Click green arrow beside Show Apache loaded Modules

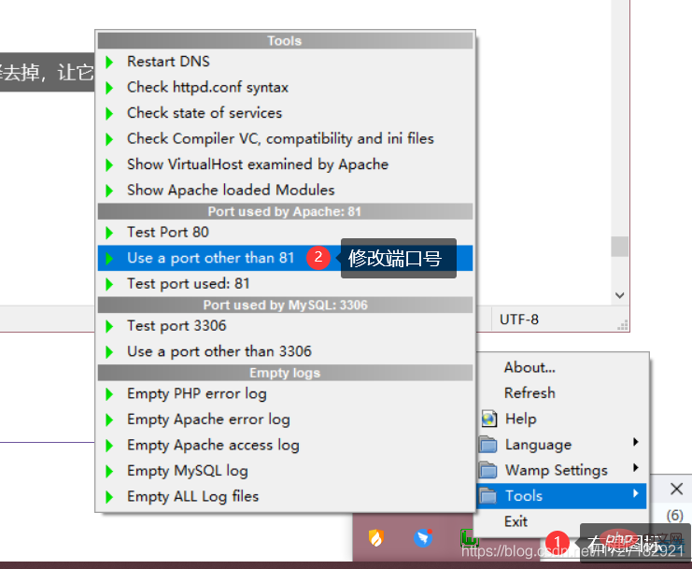click(109, 191)
